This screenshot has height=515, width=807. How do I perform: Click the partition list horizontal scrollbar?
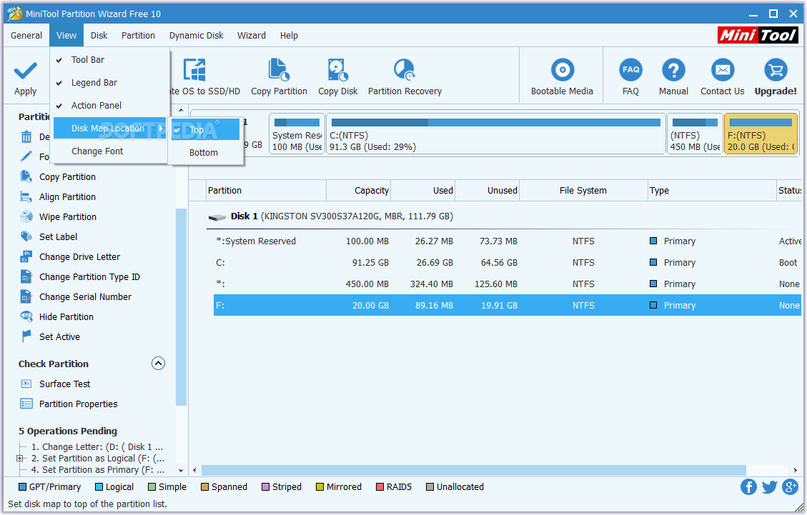(473, 470)
